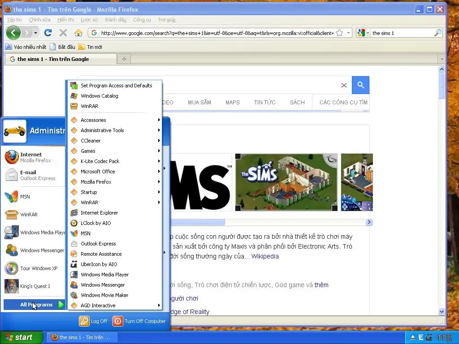Open Windows Catalog
The height and width of the screenshot is (344, 459).
[114, 96]
